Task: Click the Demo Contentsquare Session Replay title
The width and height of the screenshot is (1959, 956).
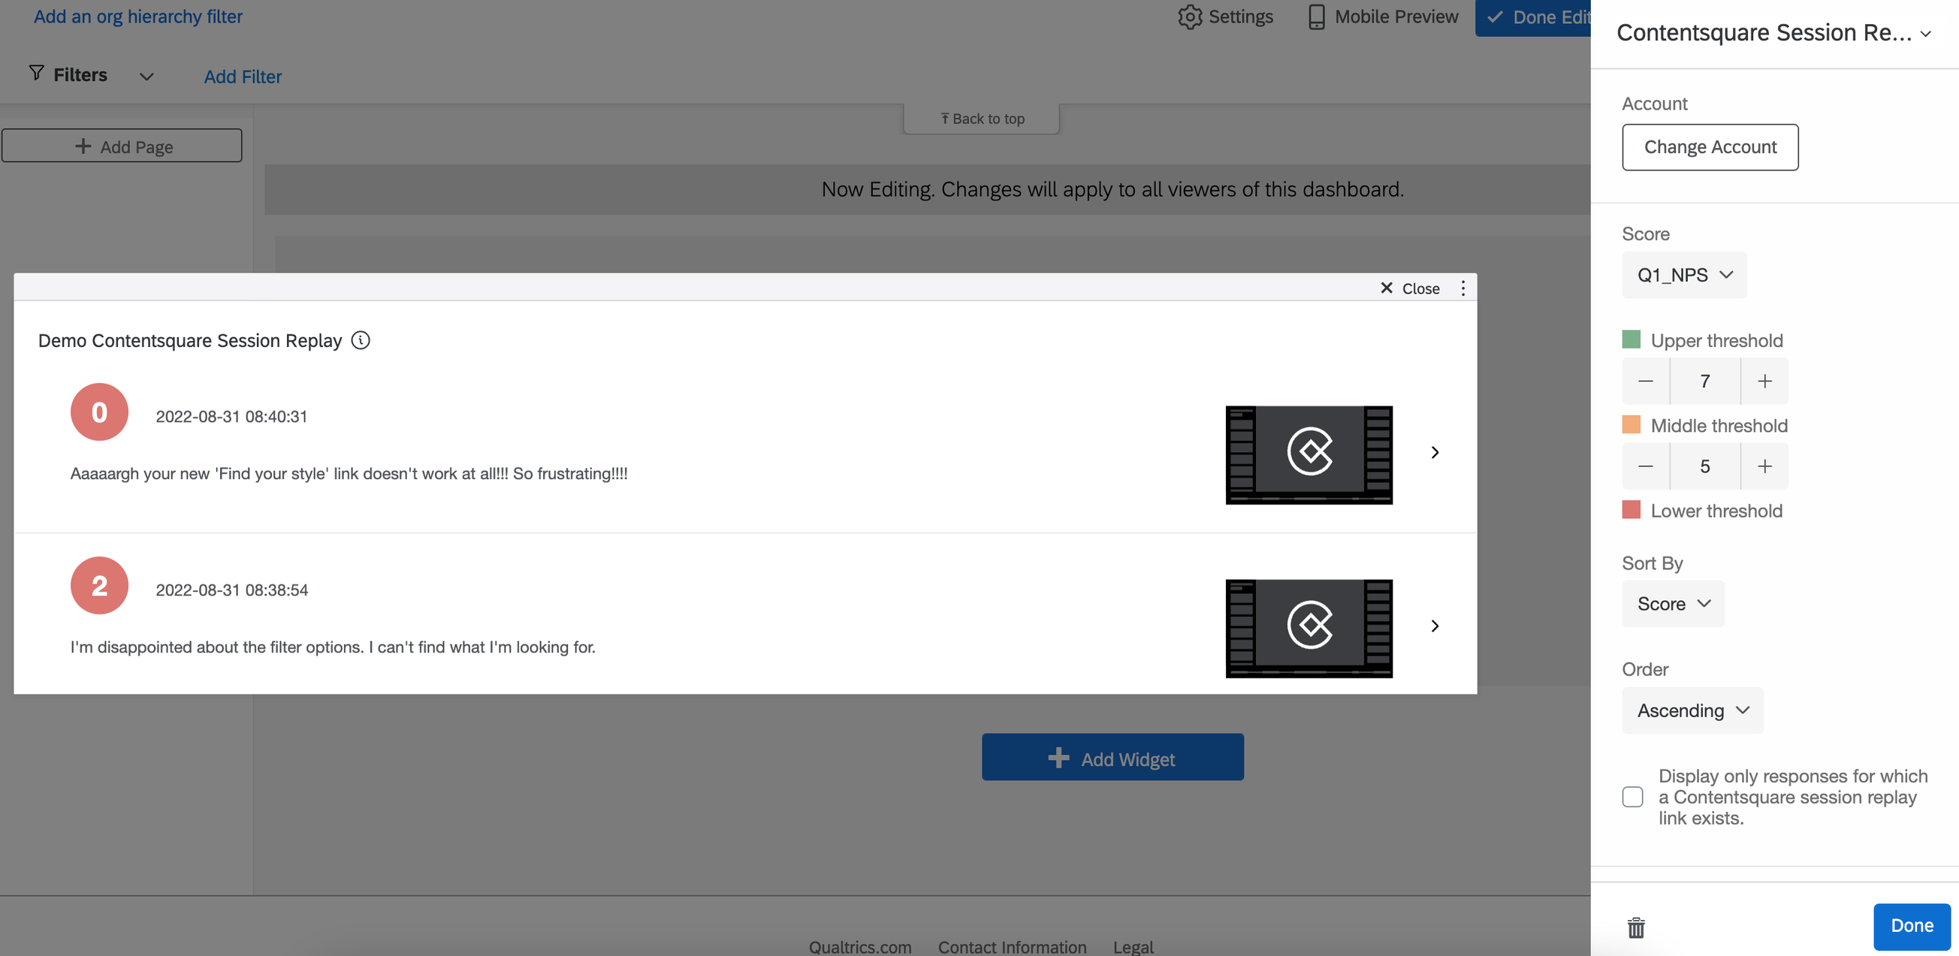Action: 190,341
